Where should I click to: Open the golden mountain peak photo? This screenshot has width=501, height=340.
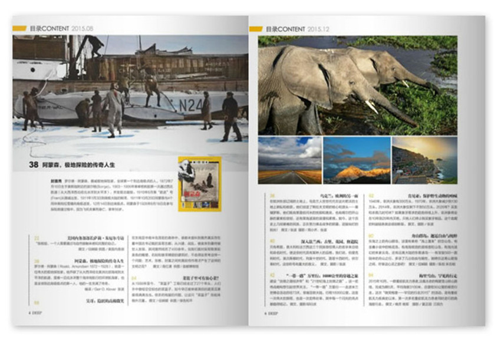pos(357,160)
